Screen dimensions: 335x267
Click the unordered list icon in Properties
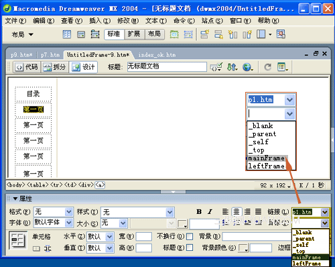pyautogui.click(x=225, y=222)
